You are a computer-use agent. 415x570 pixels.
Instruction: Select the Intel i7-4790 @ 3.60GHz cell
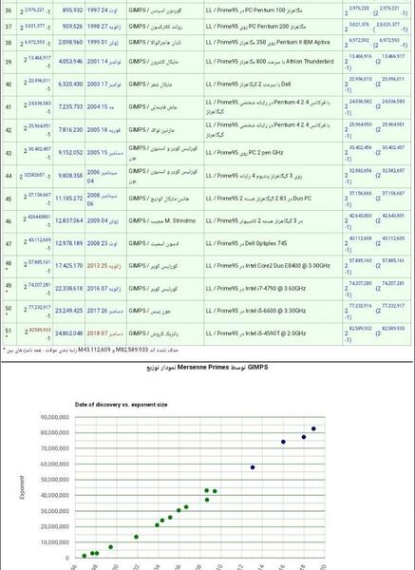click(x=273, y=288)
